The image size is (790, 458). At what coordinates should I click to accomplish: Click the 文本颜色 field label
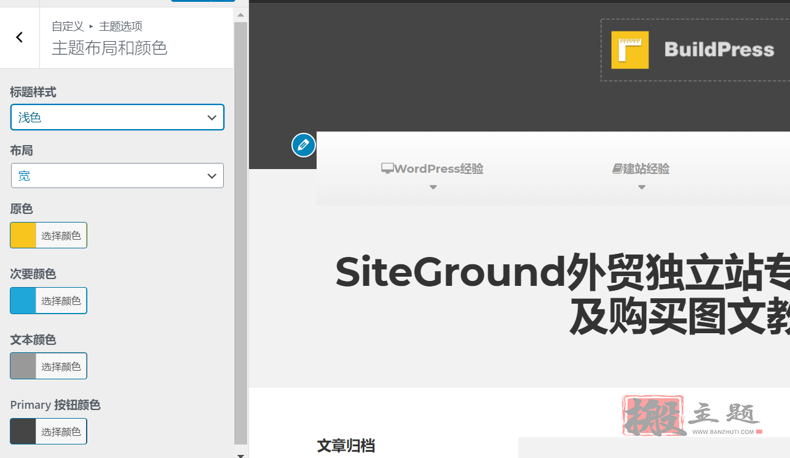(33, 339)
